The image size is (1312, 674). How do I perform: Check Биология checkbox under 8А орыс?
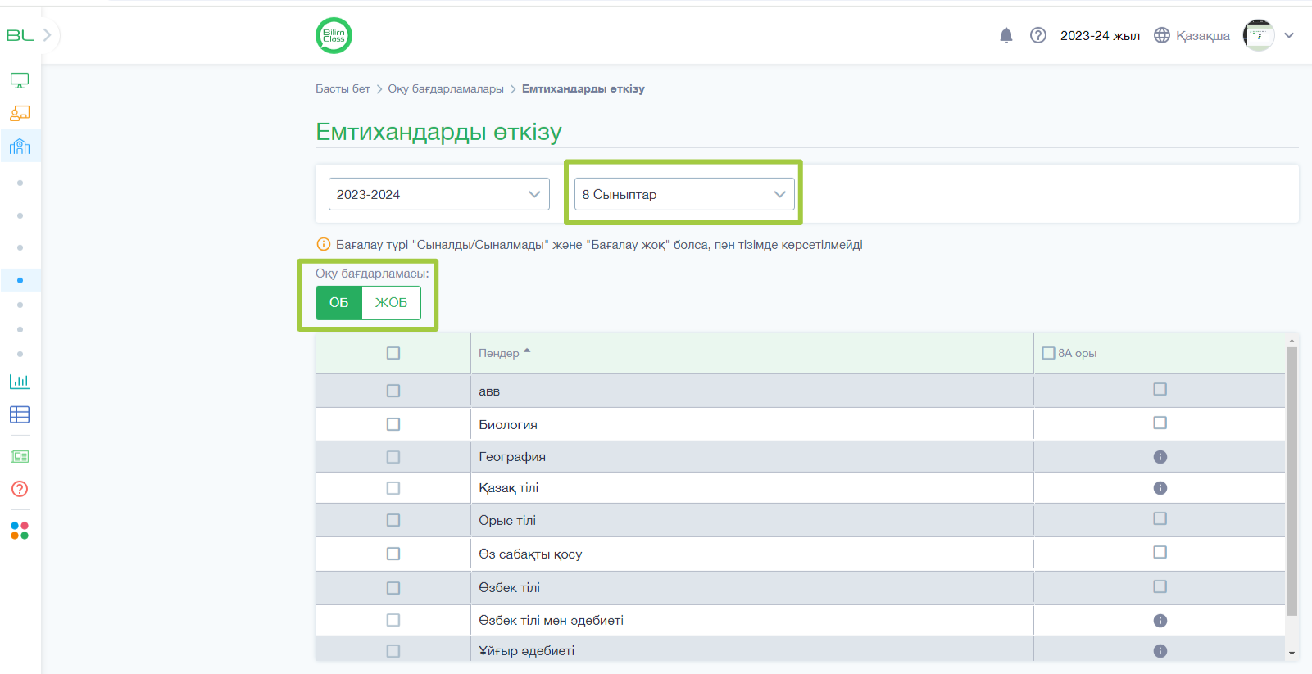1160,423
